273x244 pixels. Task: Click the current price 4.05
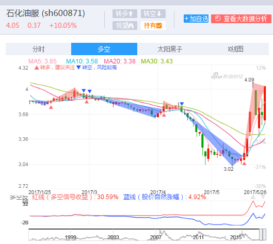click(12, 26)
